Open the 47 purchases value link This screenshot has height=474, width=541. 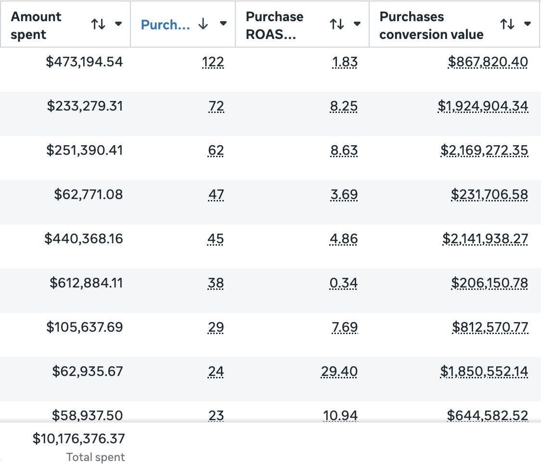(216, 194)
